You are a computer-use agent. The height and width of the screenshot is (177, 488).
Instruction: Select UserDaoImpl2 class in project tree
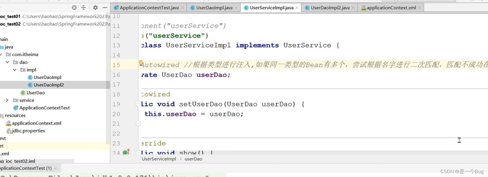(49, 85)
